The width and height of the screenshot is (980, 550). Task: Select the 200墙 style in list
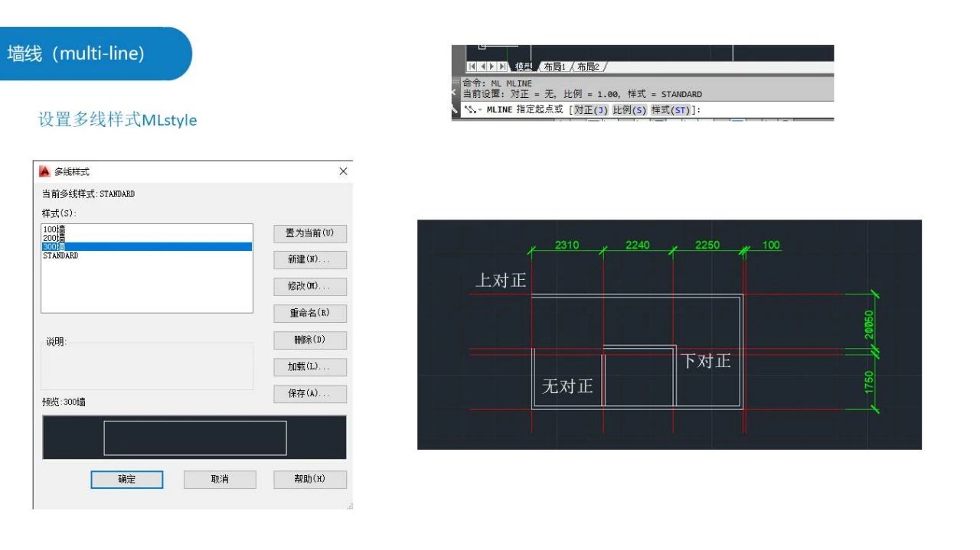tap(147, 238)
